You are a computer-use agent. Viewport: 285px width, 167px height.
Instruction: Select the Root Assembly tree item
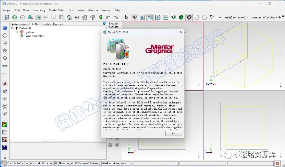[x=34, y=36]
